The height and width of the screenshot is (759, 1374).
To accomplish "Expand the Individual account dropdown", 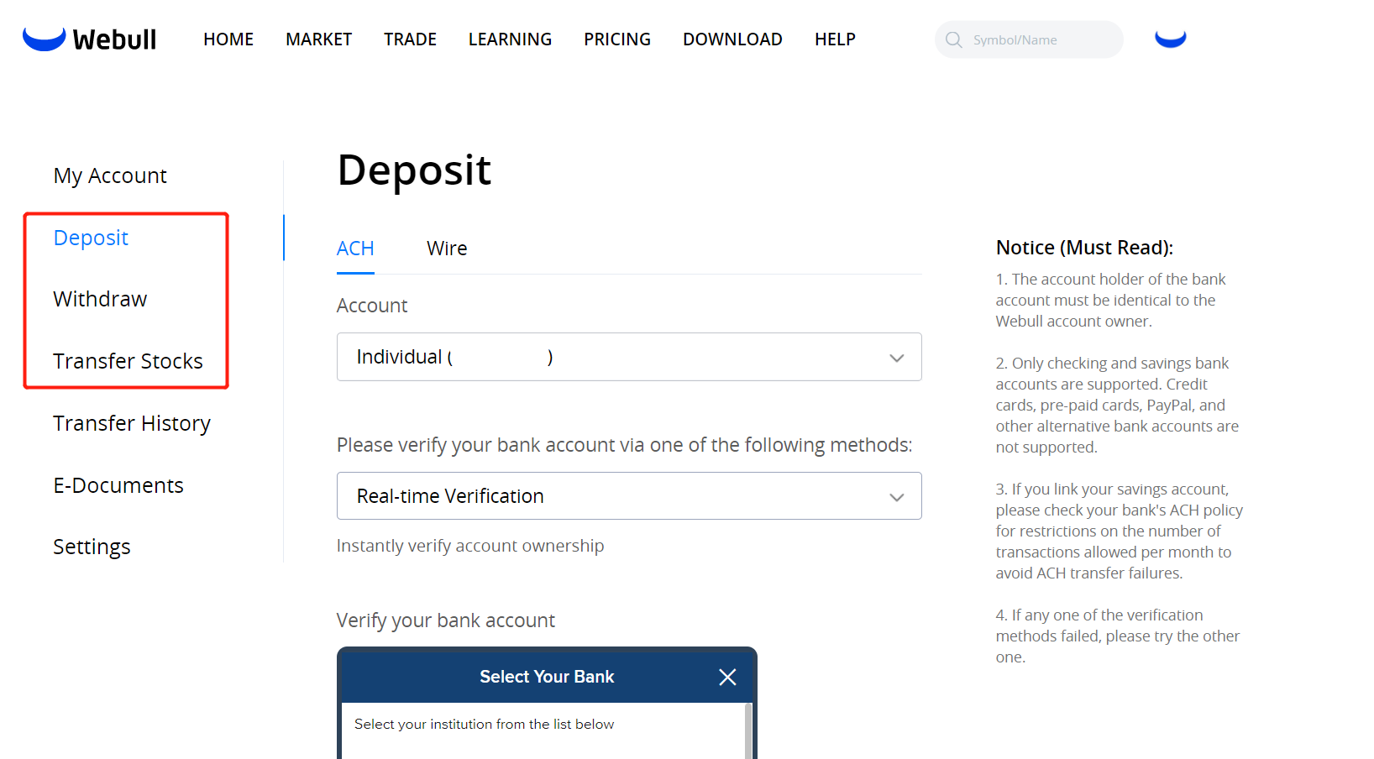I will coord(629,357).
